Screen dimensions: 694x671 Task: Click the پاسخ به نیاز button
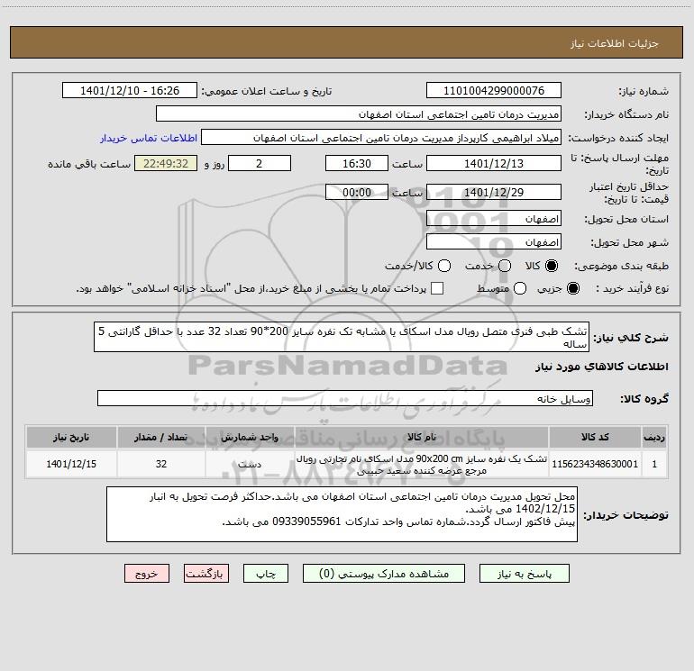[525, 573]
